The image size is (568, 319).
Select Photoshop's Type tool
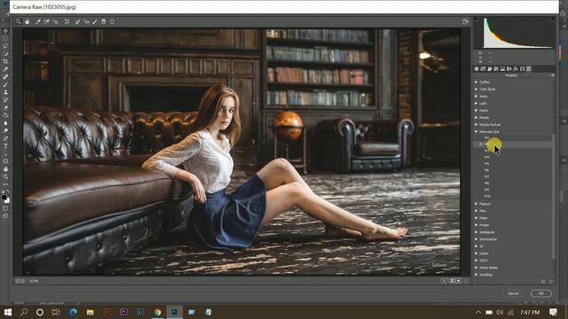[5, 146]
